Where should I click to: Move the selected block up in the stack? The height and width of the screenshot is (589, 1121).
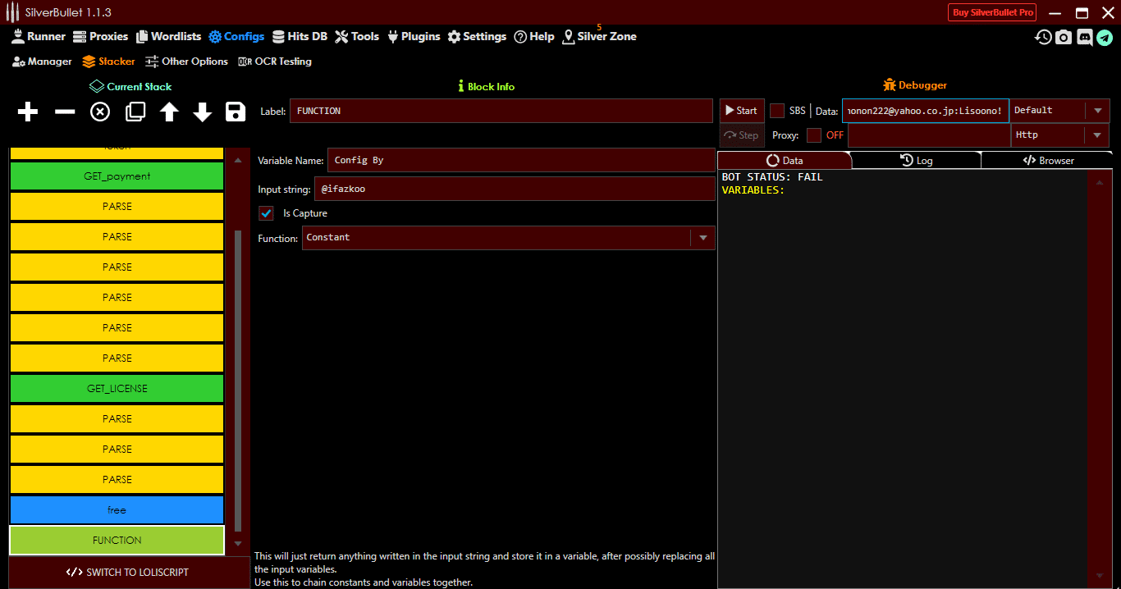pos(169,112)
